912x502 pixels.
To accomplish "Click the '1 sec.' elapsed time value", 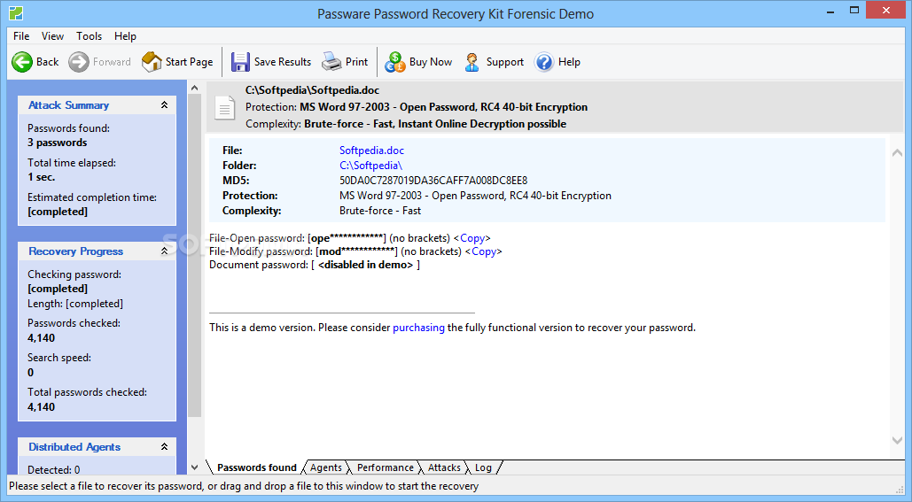I will (x=42, y=177).
